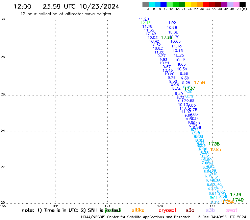Click the wave height value '9.95'

pyautogui.click(x=190, y=101)
